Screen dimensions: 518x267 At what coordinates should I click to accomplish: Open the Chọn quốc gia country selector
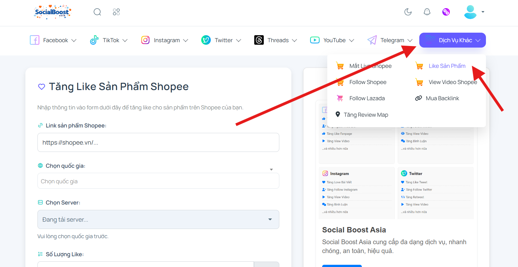[158, 181]
